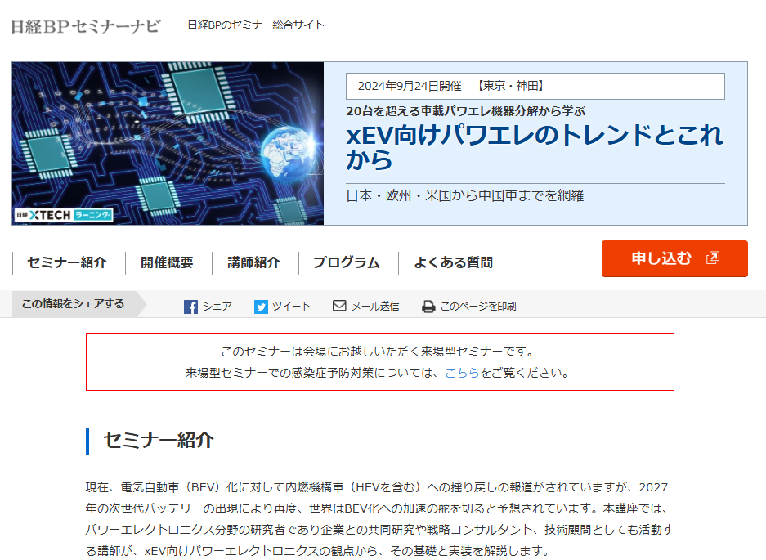The width and height of the screenshot is (766, 560).
Task: Click the ツイート link
Action: [291, 307]
